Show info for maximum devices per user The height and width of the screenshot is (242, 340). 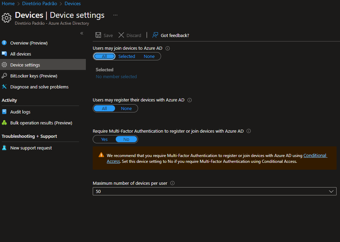pos(172,183)
